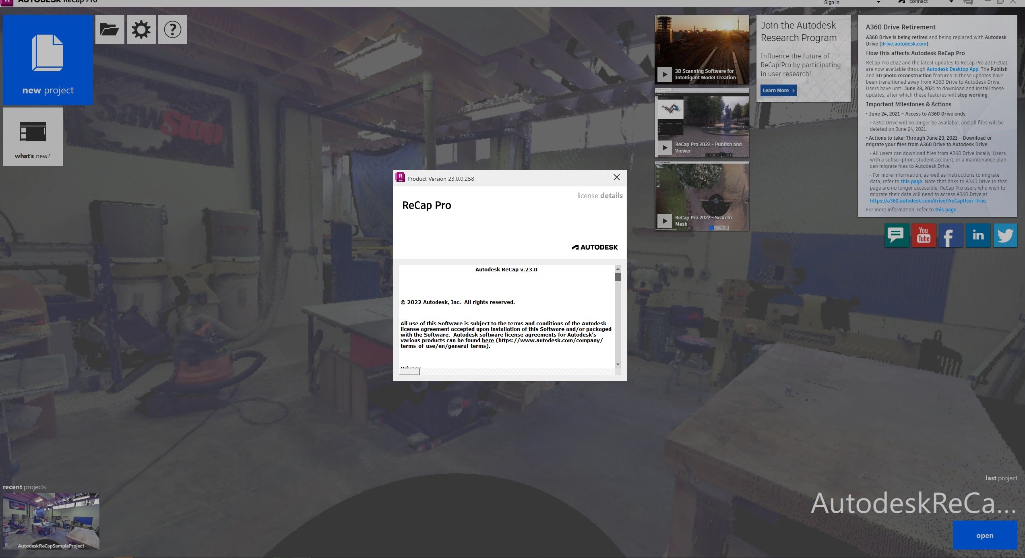Viewport: 1025px width, 558px height.
Task: Open the Scan to Mesh video thumbnail
Action: tap(702, 196)
